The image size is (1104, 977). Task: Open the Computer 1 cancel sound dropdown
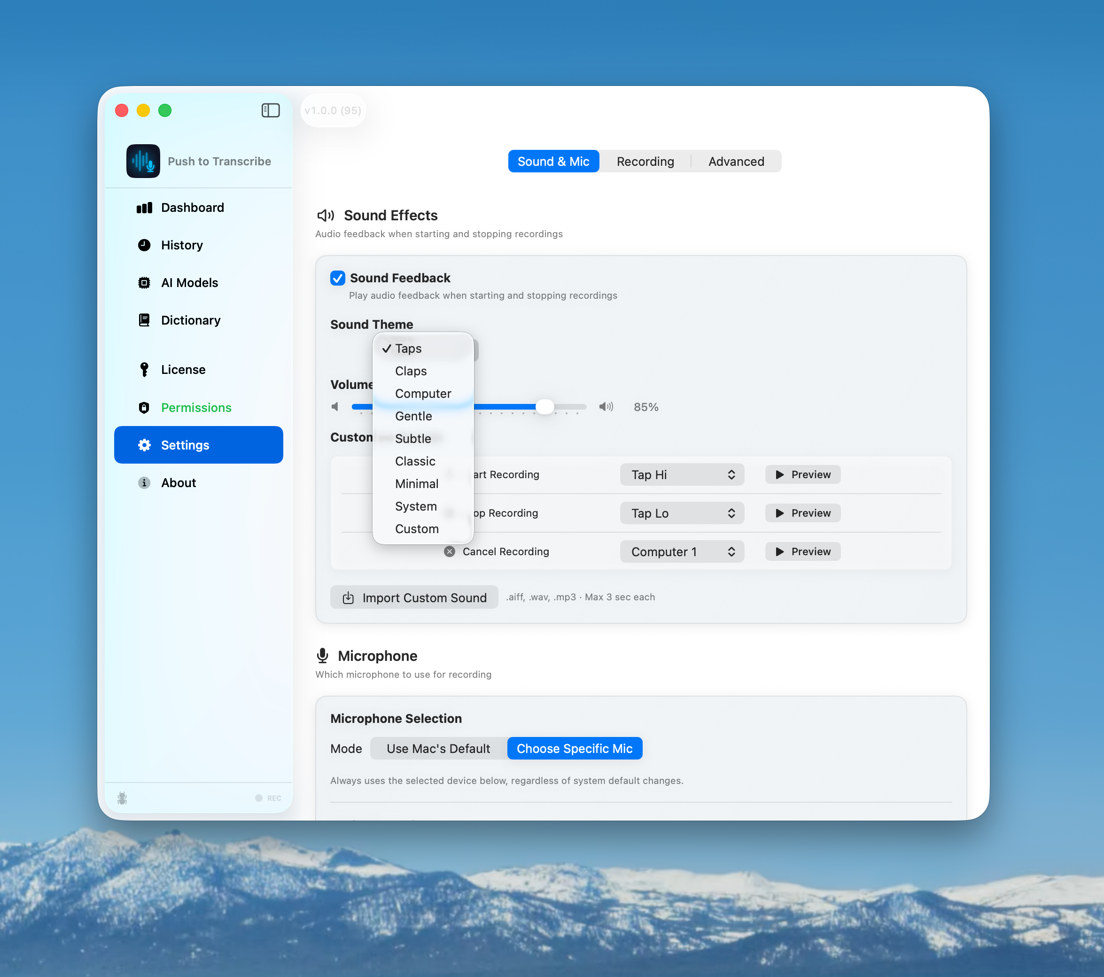(682, 551)
